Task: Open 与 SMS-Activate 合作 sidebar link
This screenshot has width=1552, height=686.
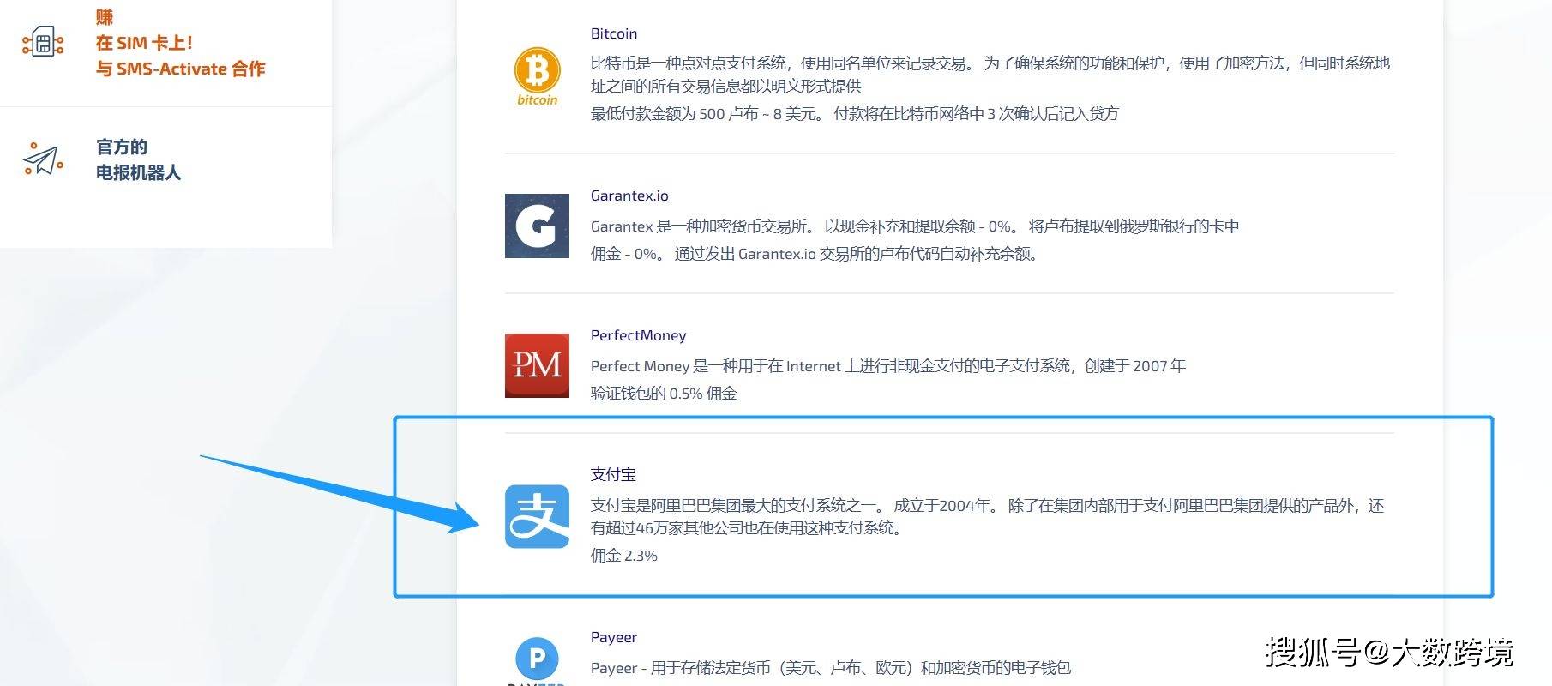Action: point(180,69)
